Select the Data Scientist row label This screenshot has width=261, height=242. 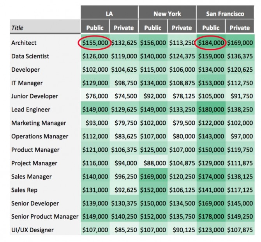tap(30, 56)
